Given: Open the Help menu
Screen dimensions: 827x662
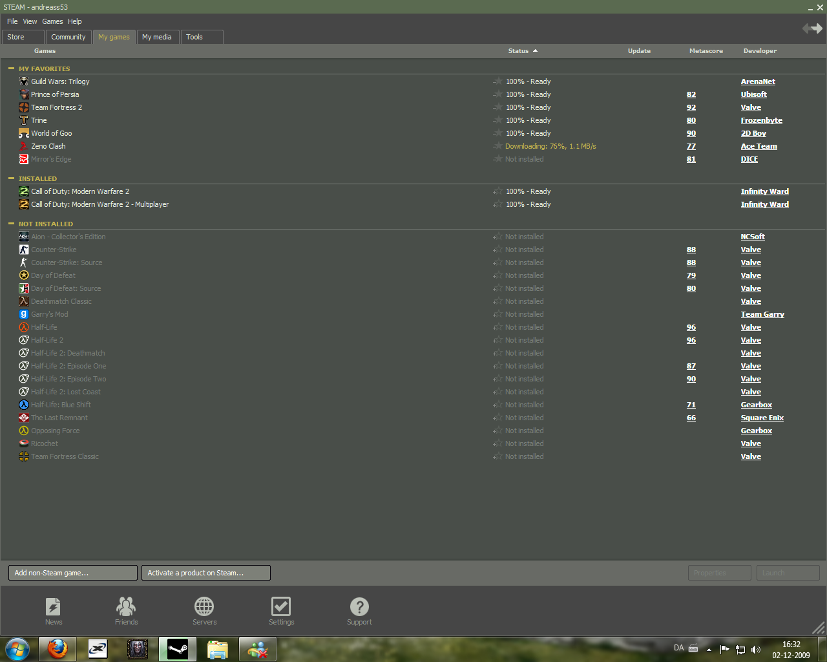Looking at the screenshot, I should tap(75, 21).
